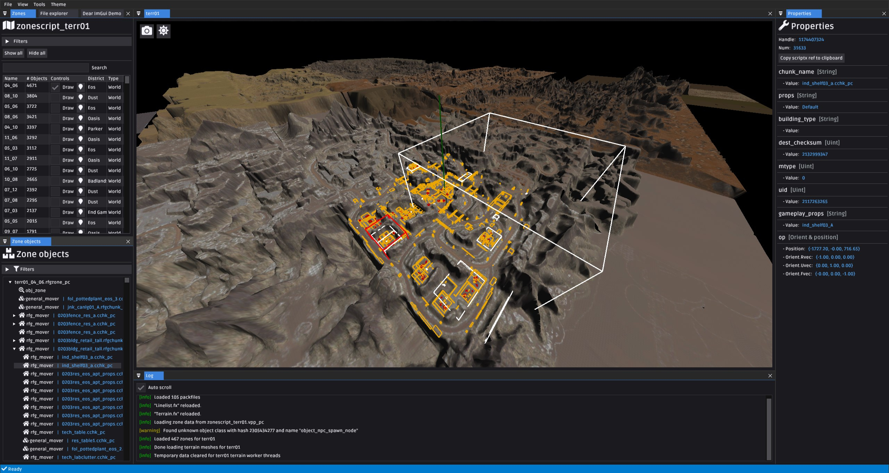The image size is (889, 473).
Task: Click the map pin icon for zone 04_06
Action: point(81,87)
